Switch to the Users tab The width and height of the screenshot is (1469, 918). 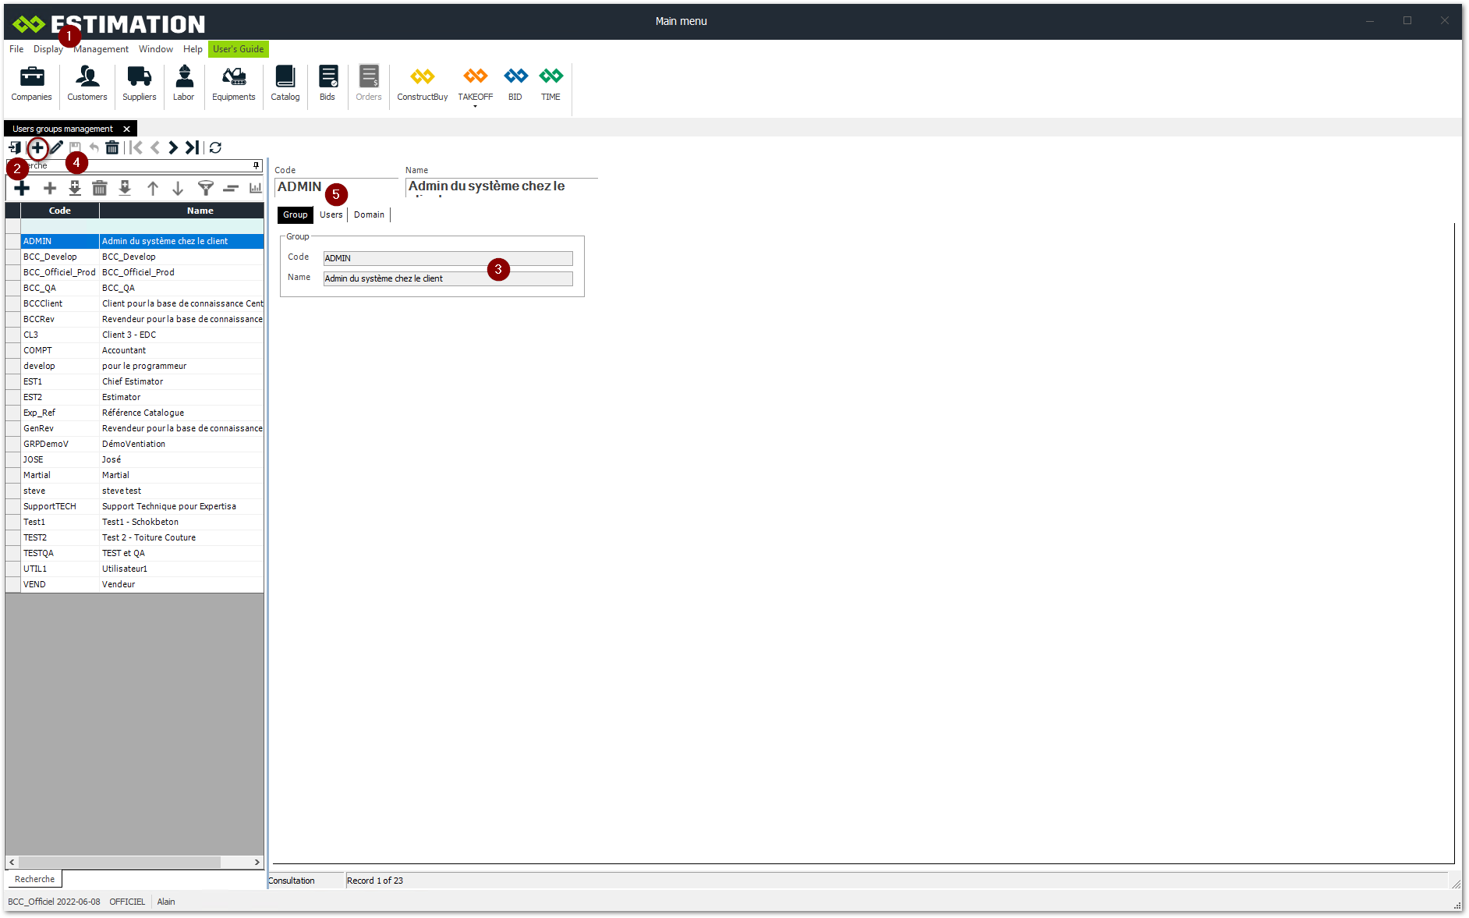tap(331, 214)
